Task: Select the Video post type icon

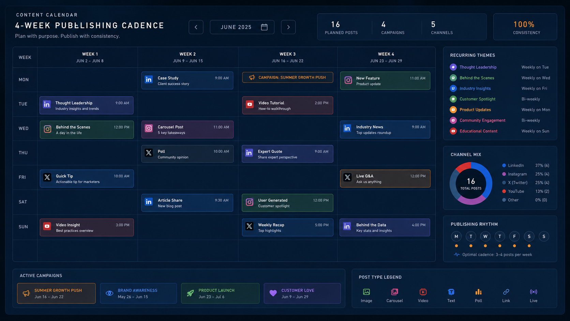Action: [x=423, y=292]
